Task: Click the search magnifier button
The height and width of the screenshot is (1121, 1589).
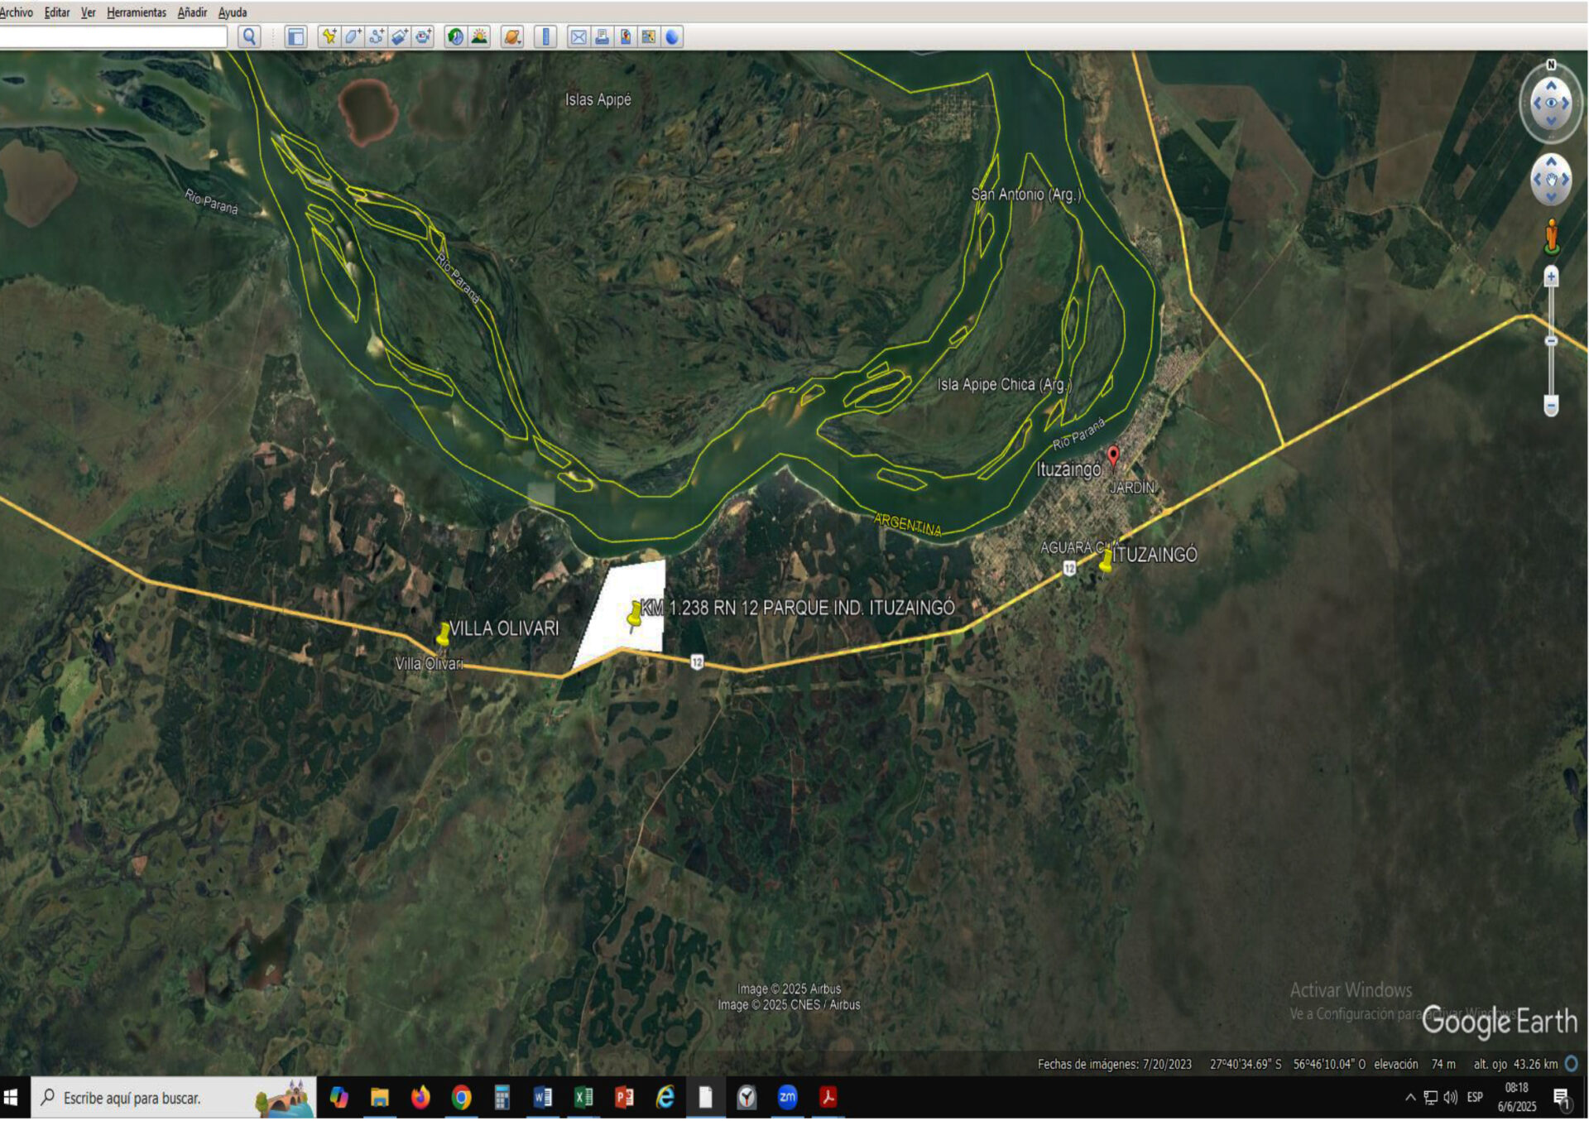Action: 249,36
